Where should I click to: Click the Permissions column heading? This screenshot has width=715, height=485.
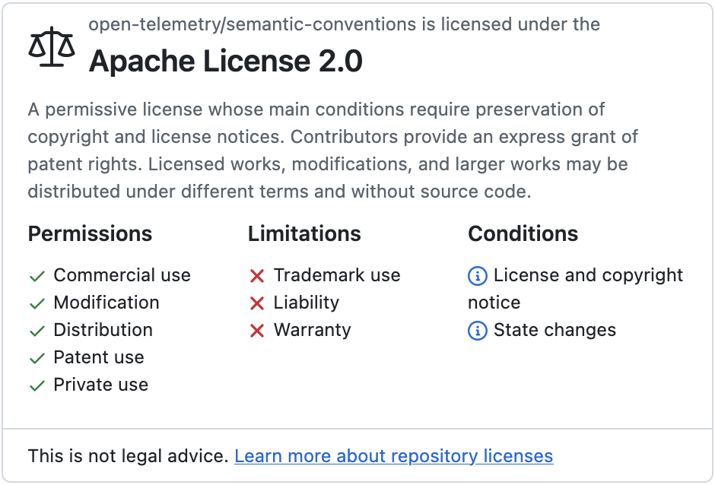pos(90,233)
